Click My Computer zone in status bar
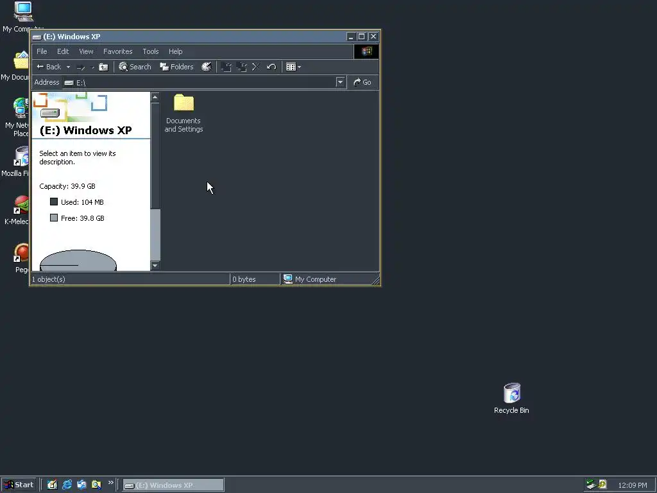This screenshot has height=493, width=657. pyautogui.click(x=310, y=279)
